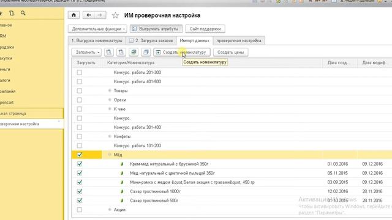Add page to favorites with star
The image size is (392, 220).
[x=115, y=15]
